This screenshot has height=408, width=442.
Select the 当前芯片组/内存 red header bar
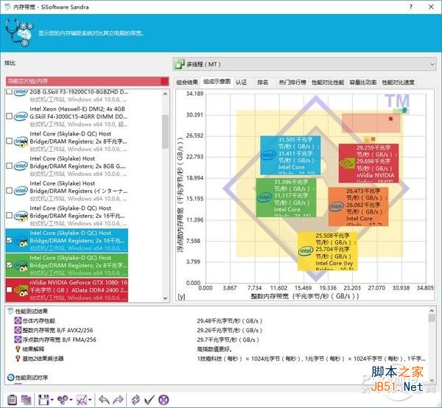[x=88, y=82]
